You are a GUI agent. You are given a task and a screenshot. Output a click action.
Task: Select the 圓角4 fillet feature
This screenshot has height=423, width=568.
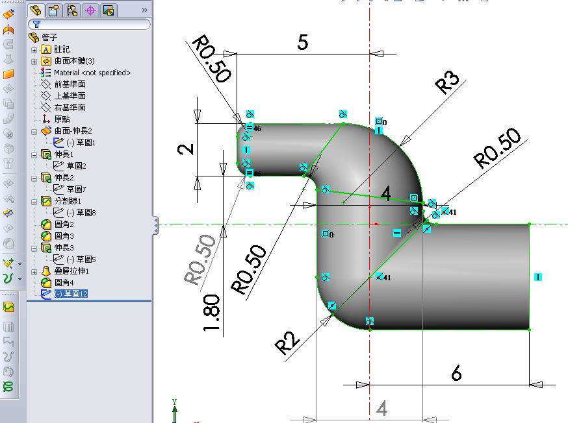(57, 282)
